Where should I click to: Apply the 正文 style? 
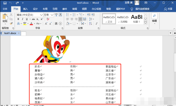[x=109, y=19]
